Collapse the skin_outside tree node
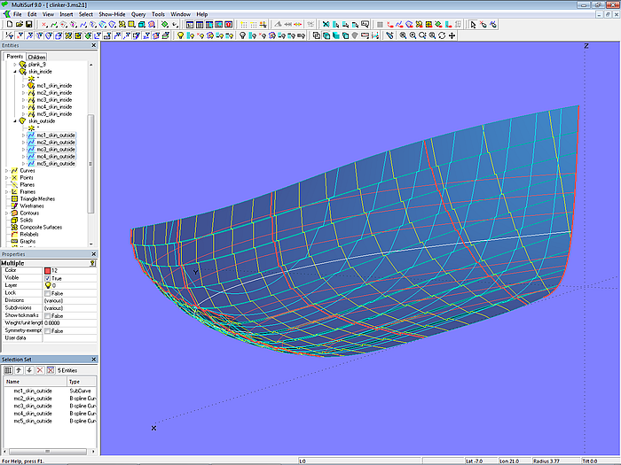 (15, 120)
